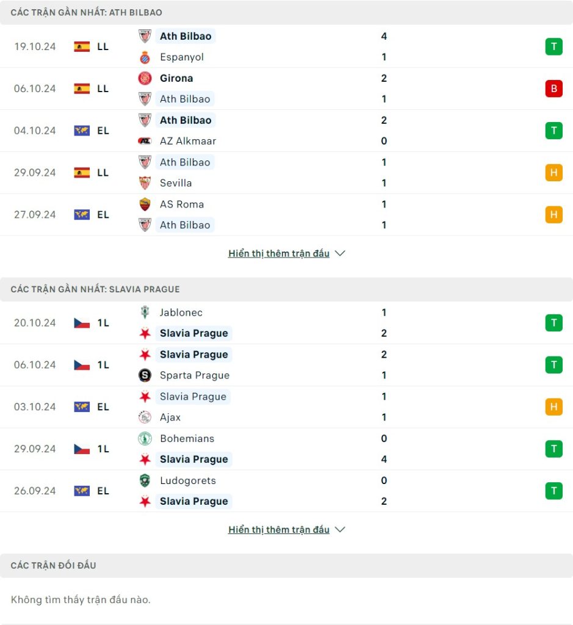Click the Bohemians club crest icon
Screen dimensions: 573x625
pyautogui.click(x=145, y=438)
